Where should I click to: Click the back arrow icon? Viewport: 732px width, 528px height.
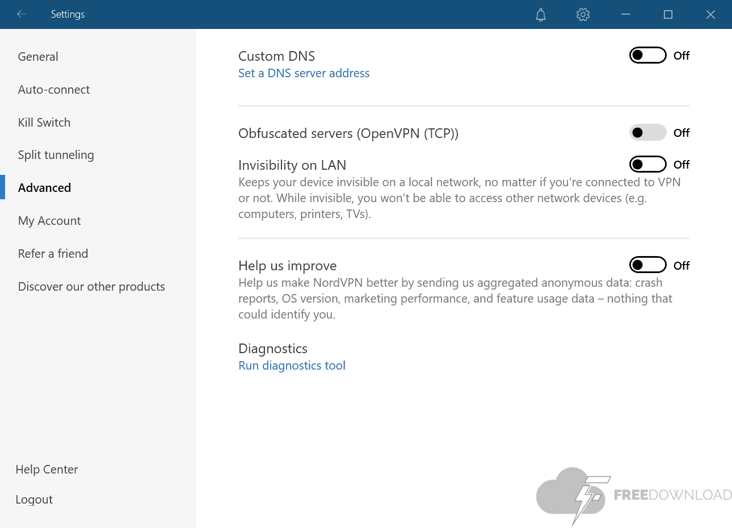(x=22, y=14)
